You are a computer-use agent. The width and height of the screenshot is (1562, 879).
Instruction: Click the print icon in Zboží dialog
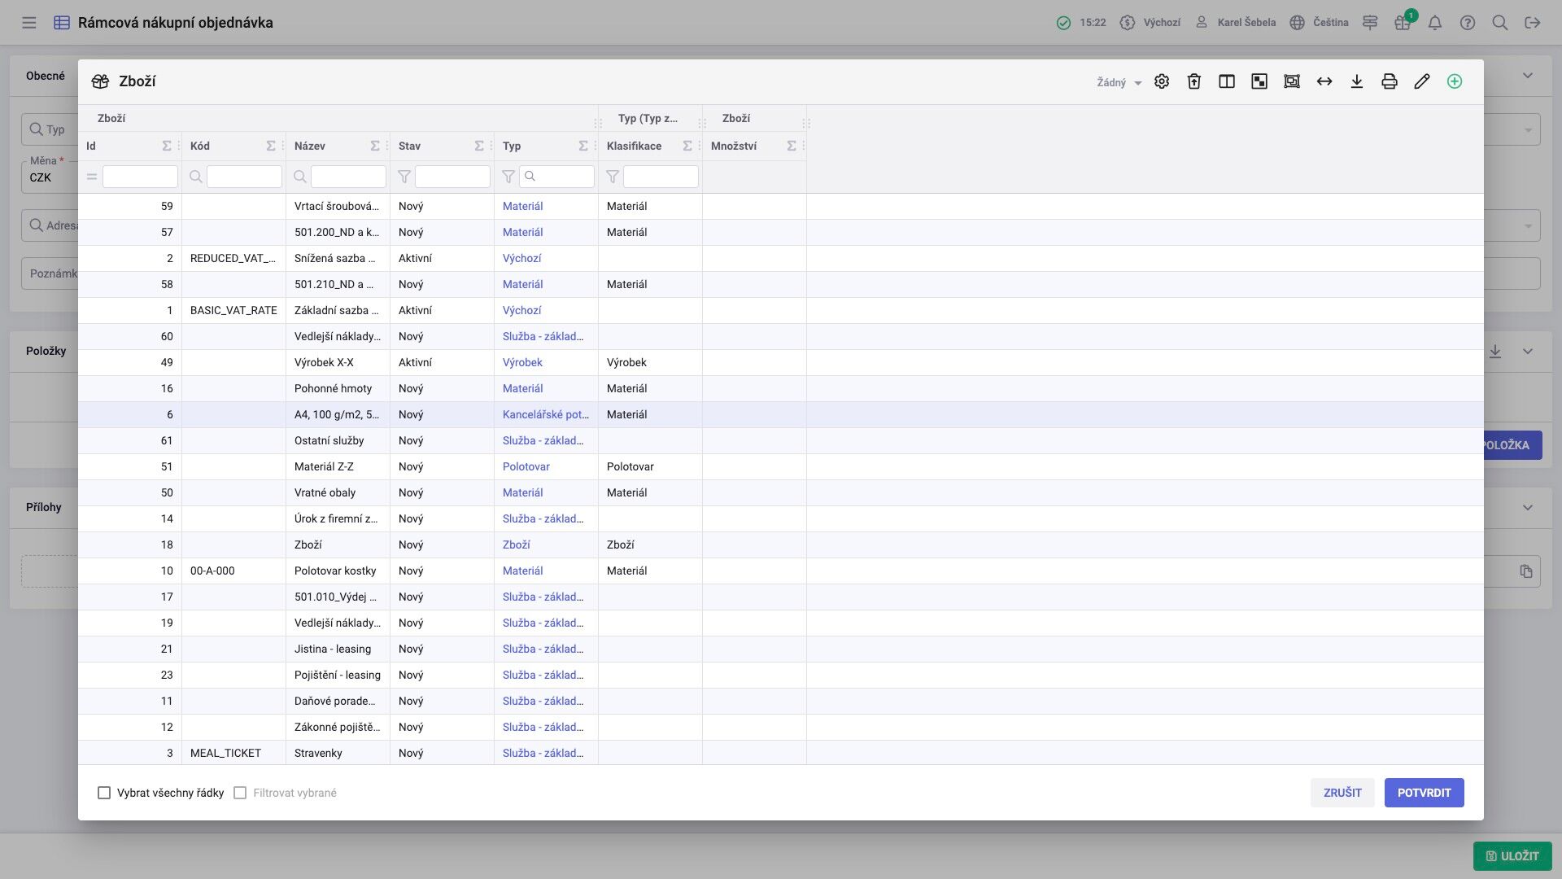click(x=1389, y=81)
